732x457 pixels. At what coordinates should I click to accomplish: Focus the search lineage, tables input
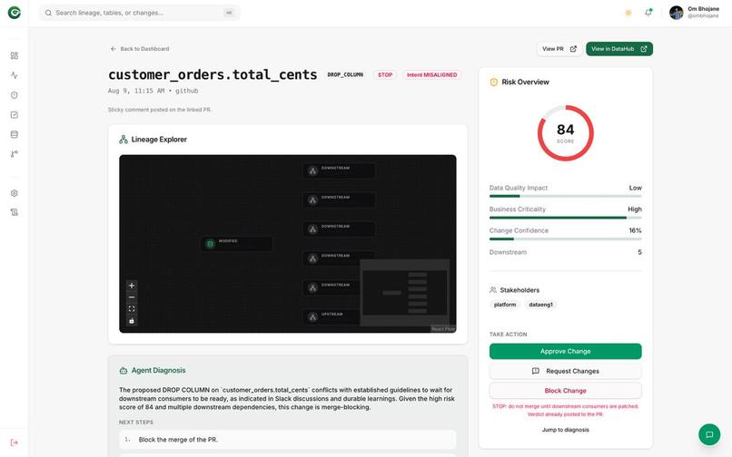[140, 13]
